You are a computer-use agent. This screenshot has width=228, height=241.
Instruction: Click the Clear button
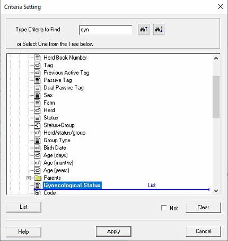point(203,207)
